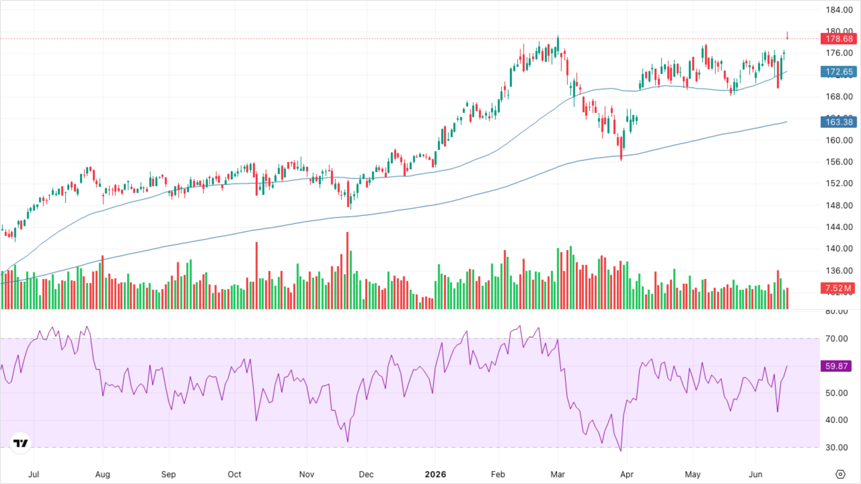Open the TradingView logo link
This screenshot has height=484, width=861.
(21, 443)
